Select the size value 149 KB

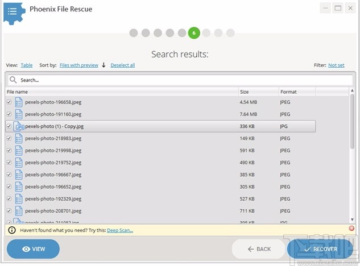click(x=247, y=138)
